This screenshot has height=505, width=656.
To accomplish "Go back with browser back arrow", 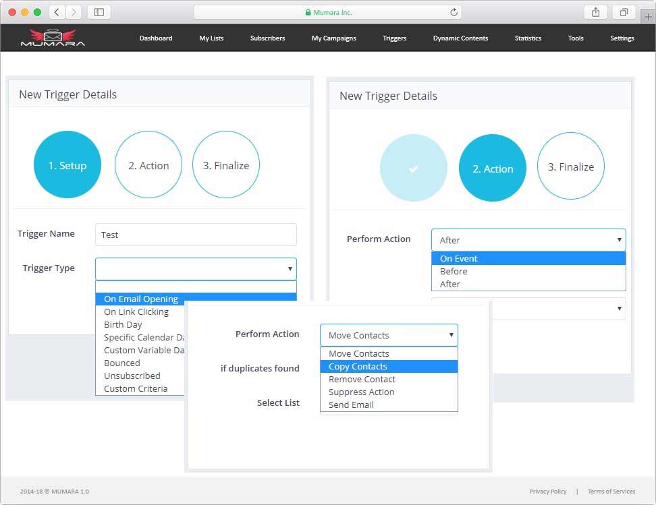I will tap(57, 12).
